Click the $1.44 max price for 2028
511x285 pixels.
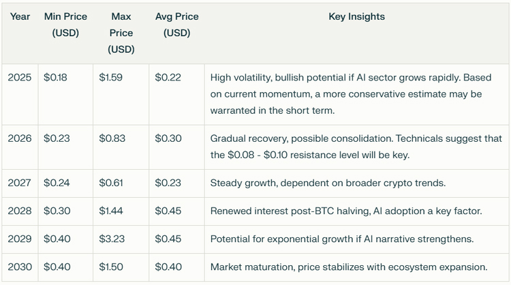coord(110,211)
